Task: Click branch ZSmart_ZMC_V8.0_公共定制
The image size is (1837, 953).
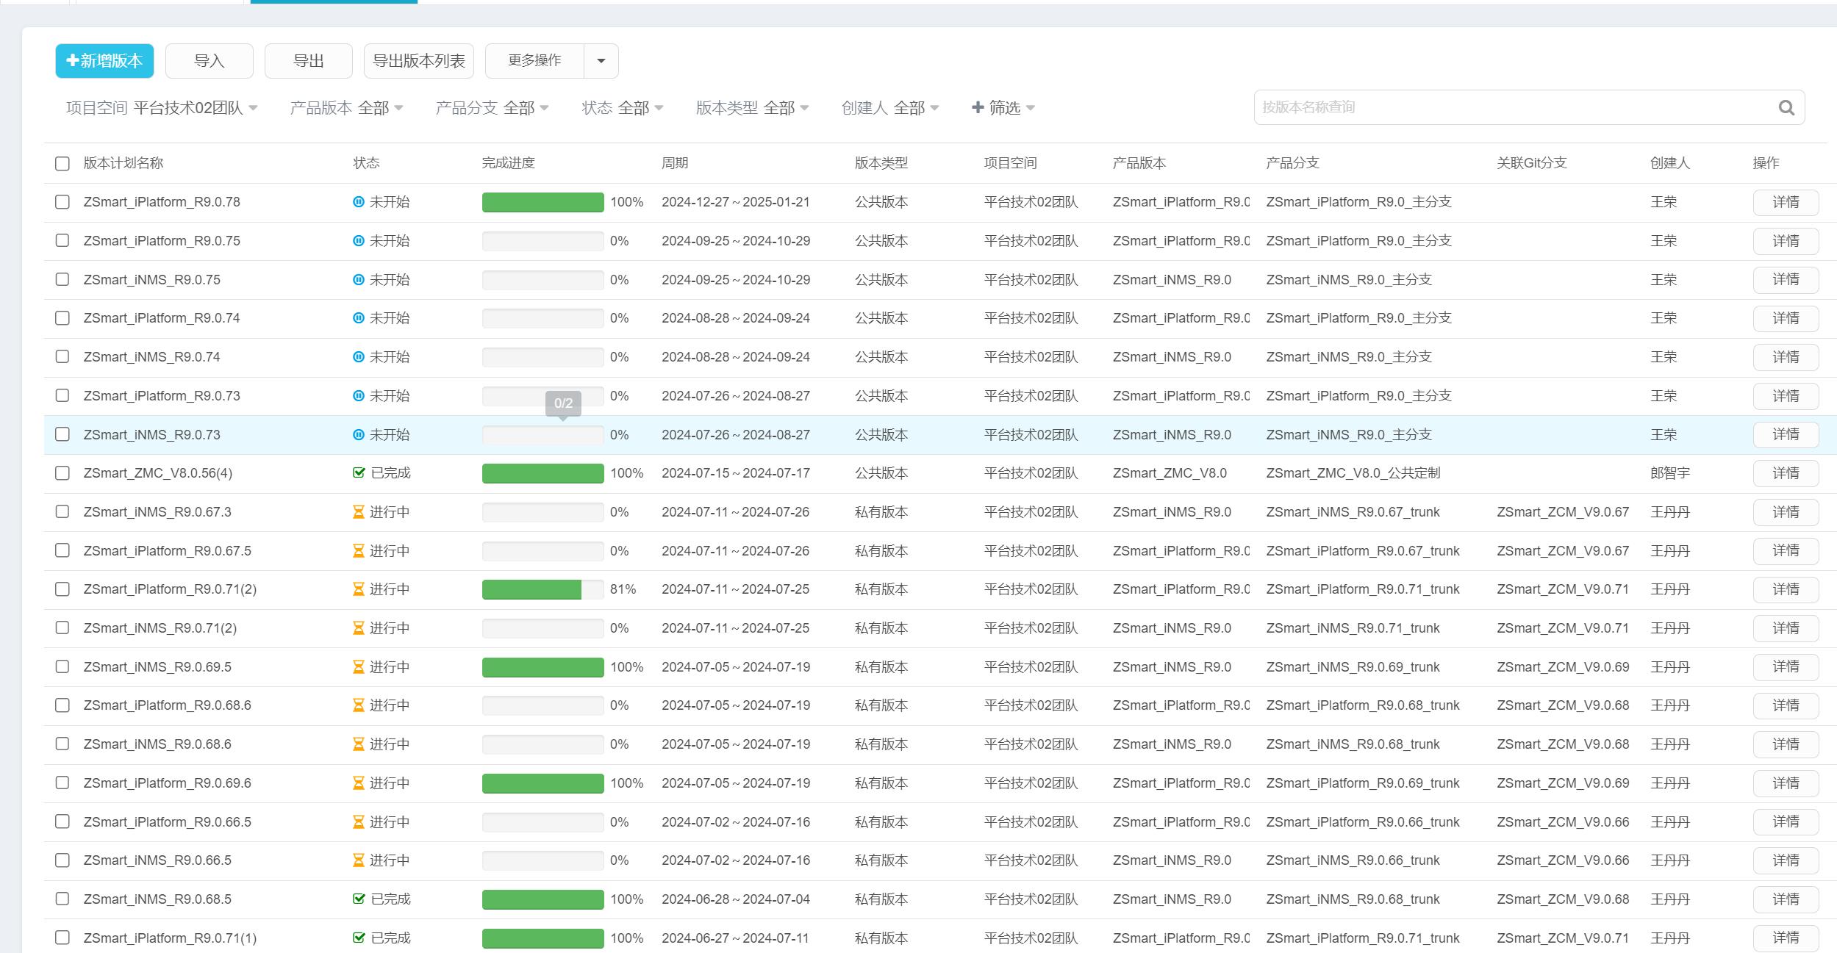Action: pos(1353,473)
